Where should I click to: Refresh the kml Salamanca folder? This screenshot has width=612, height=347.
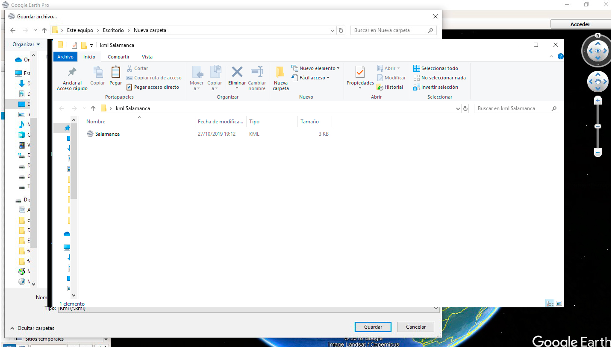pyautogui.click(x=465, y=108)
